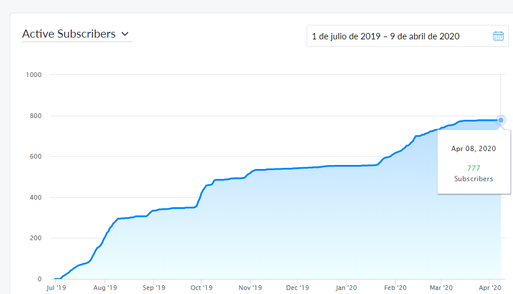Click the date range field 1 de julio de 2019

[407, 36]
